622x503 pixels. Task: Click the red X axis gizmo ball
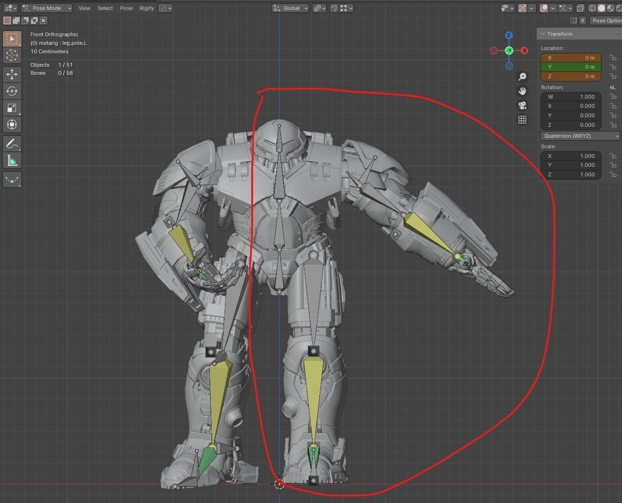(524, 51)
